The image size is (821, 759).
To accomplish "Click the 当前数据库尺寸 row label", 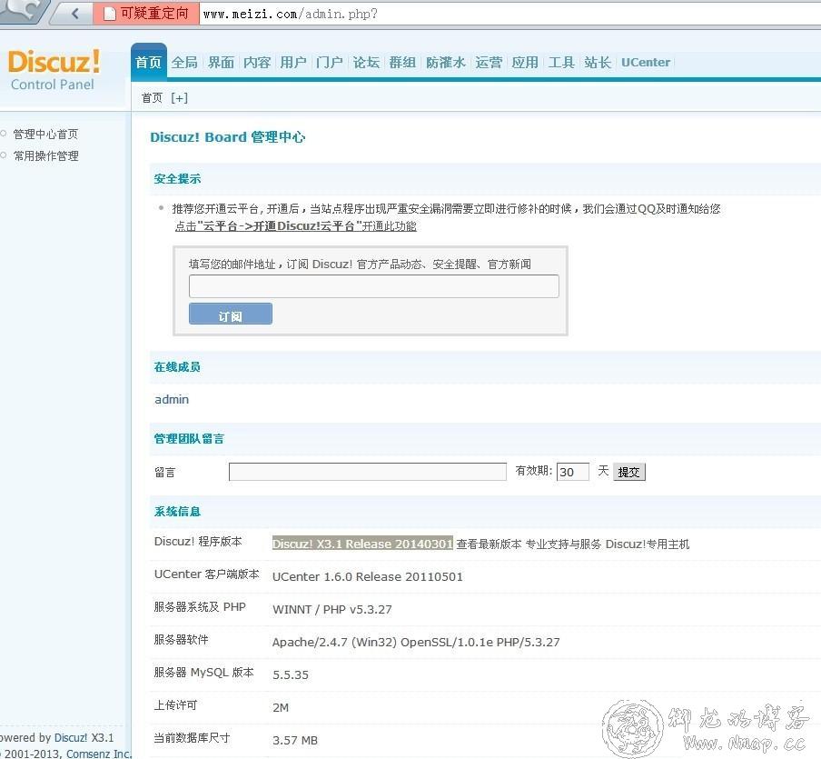I will coord(193,738).
